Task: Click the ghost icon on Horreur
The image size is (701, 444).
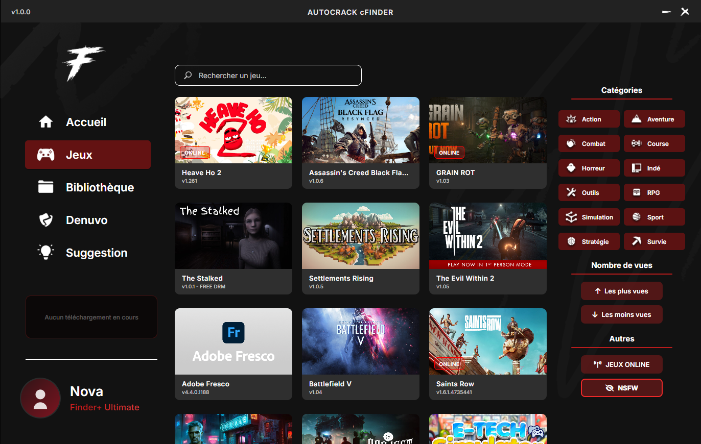Action: (571, 168)
